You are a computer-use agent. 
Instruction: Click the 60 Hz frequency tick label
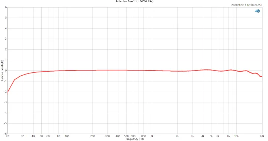pyautogui.click(x=48, y=136)
